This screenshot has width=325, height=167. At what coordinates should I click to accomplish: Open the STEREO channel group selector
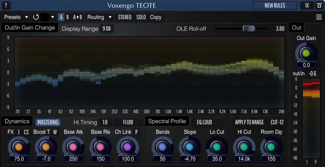point(125,17)
